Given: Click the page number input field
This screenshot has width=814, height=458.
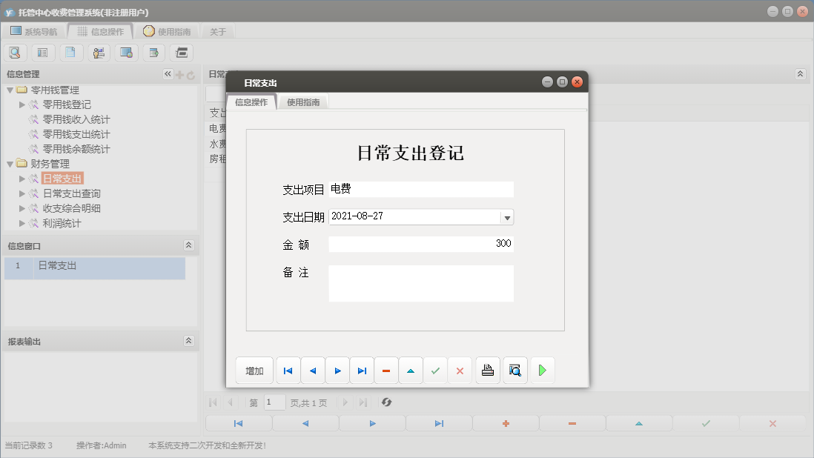Looking at the screenshot, I should point(274,402).
